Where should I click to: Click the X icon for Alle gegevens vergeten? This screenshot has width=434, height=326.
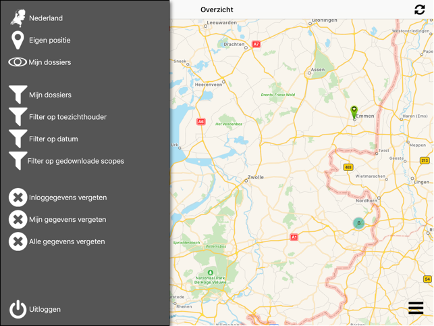coord(18,241)
